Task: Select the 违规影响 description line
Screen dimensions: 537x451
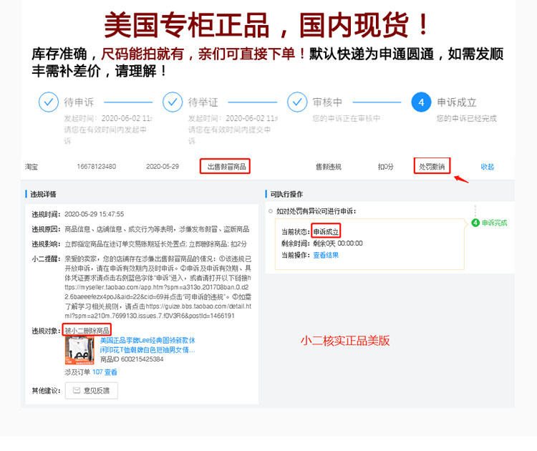Action: [x=155, y=244]
